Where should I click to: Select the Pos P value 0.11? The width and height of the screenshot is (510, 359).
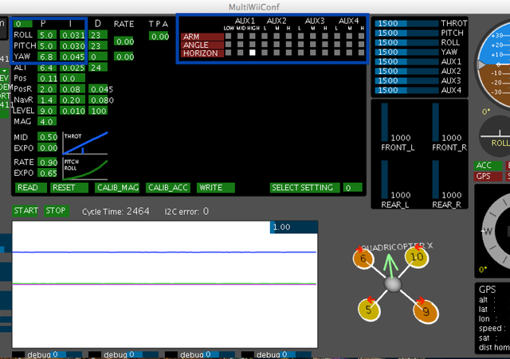(x=47, y=78)
